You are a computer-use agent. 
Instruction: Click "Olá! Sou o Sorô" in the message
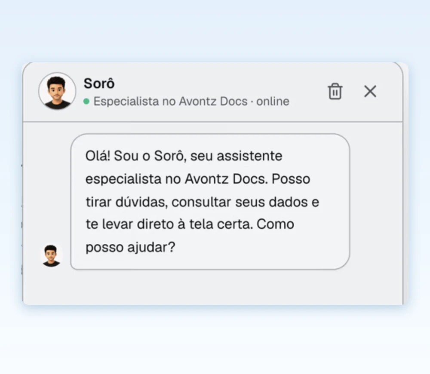point(134,156)
